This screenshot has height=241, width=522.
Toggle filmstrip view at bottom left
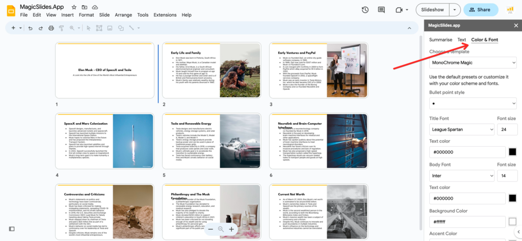tap(12, 229)
